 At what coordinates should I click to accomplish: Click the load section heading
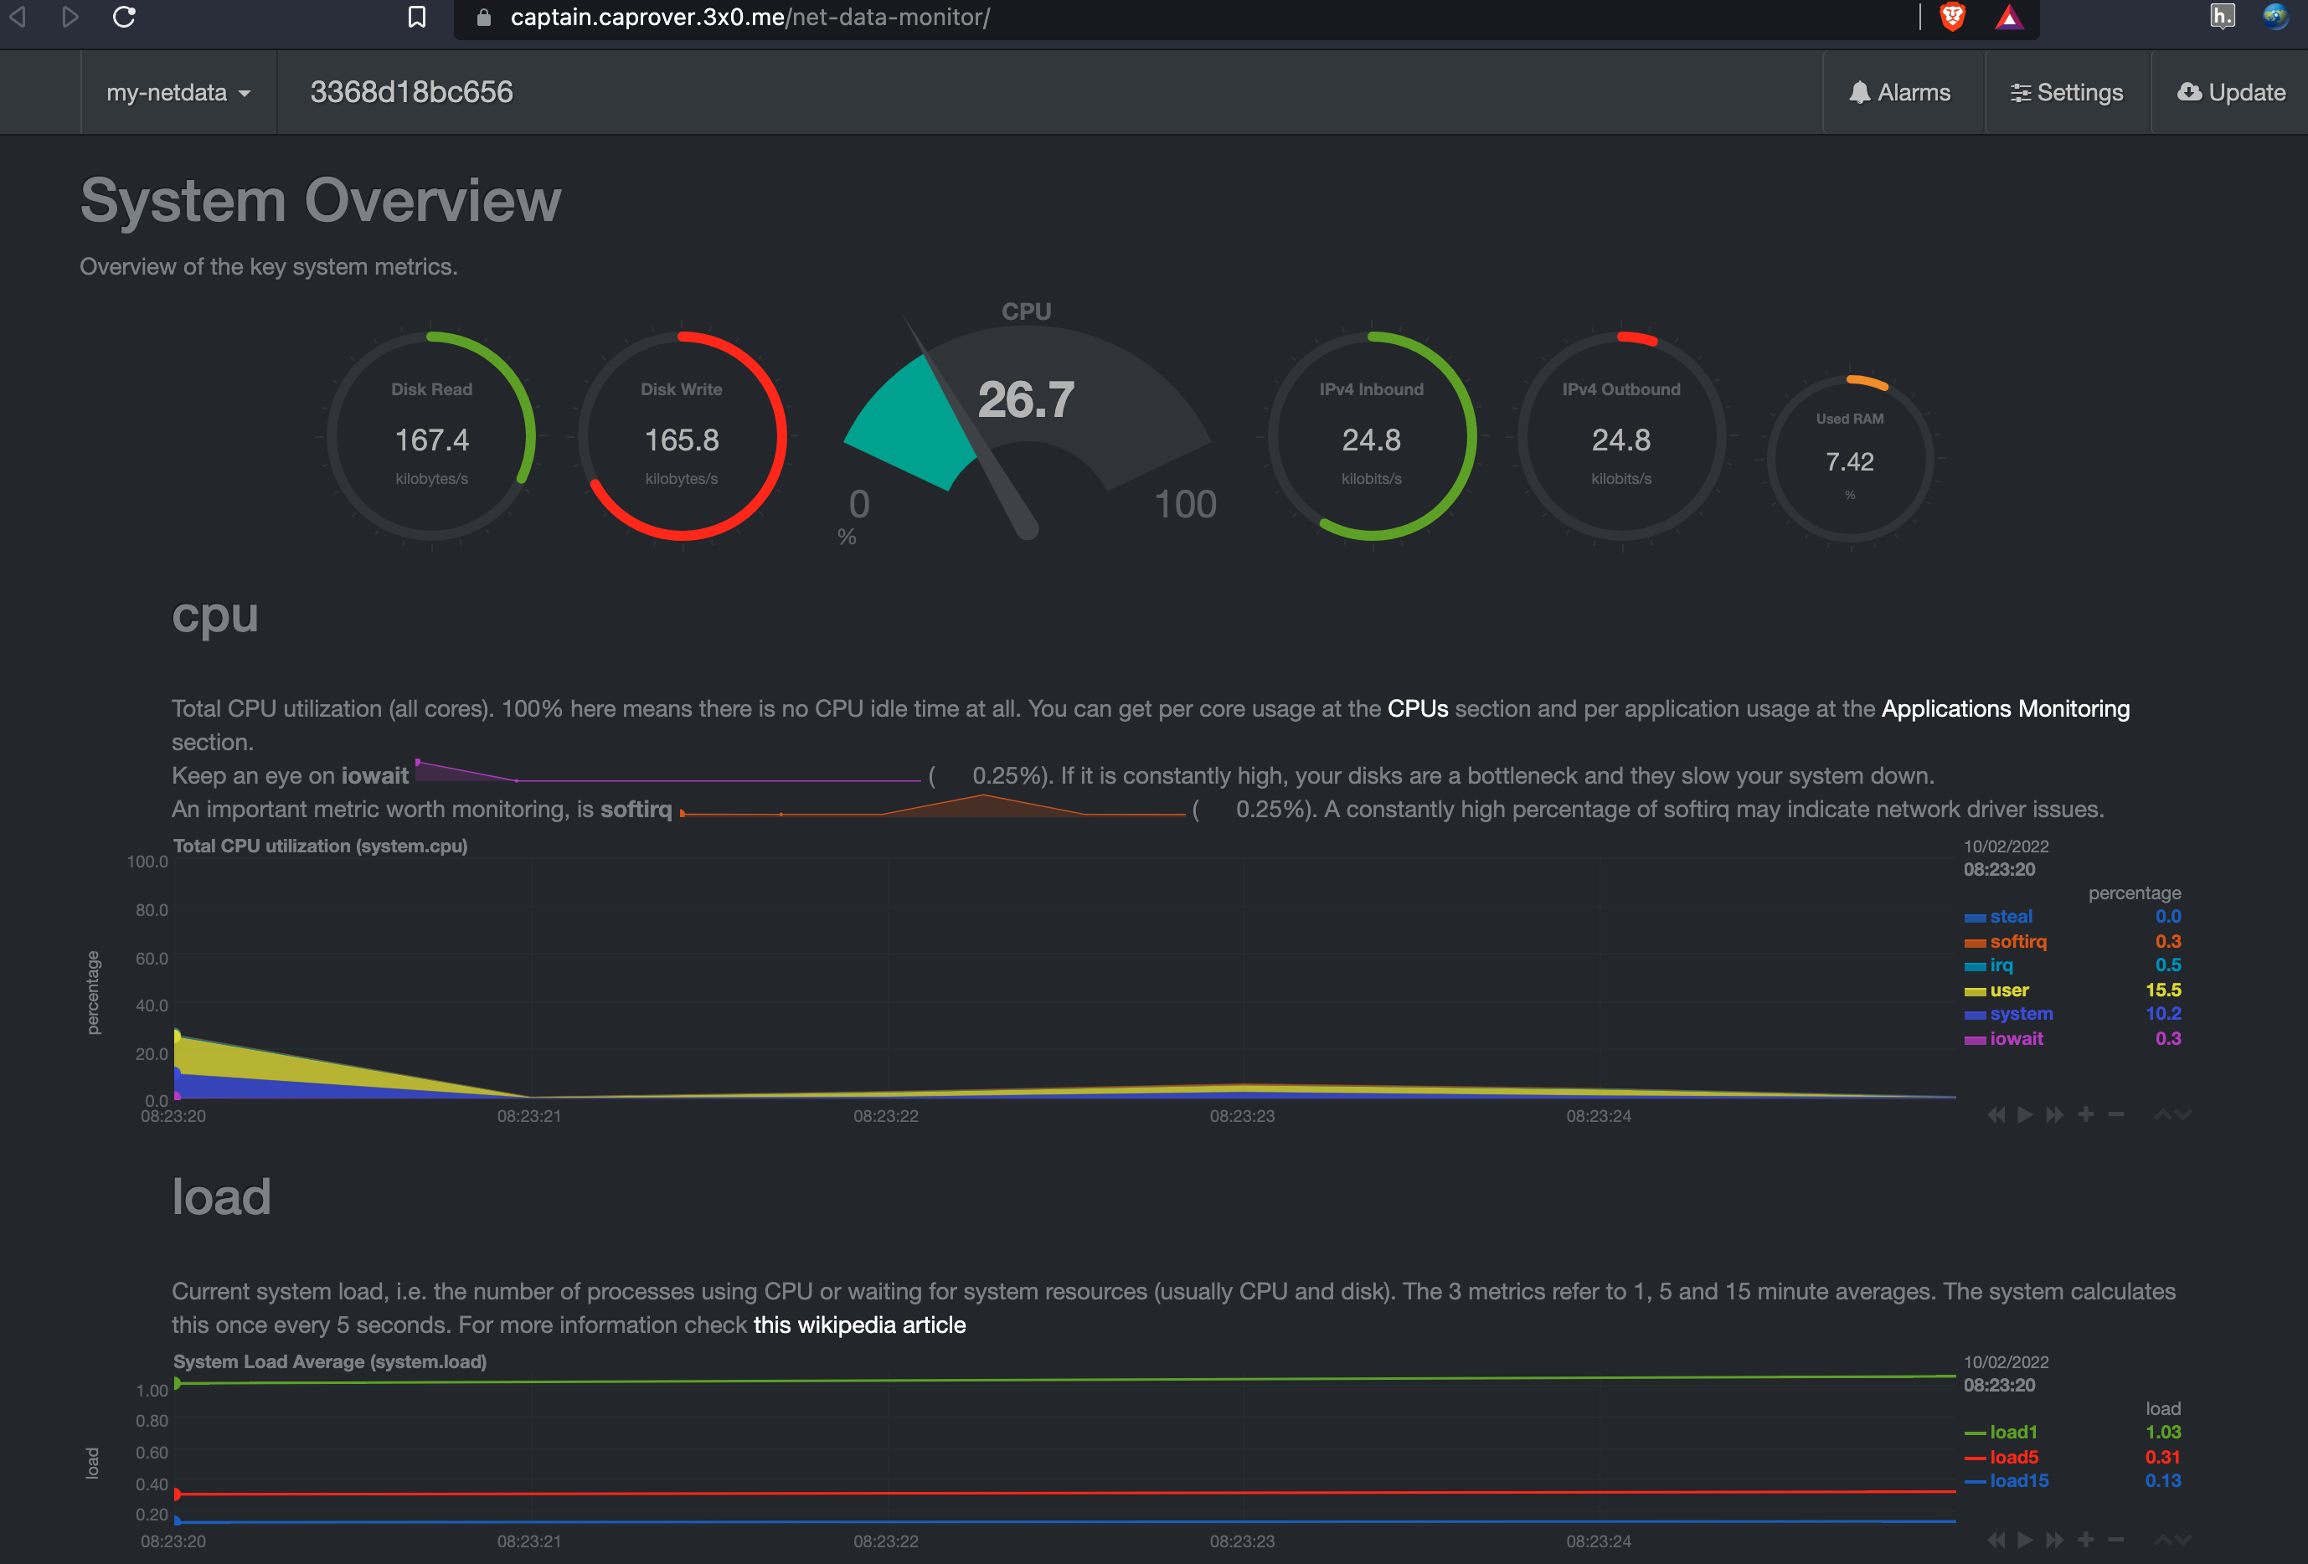(220, 1196)
